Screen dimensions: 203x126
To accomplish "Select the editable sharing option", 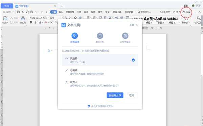I will coord(100,72).
